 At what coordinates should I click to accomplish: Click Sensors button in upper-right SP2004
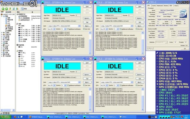140,18
